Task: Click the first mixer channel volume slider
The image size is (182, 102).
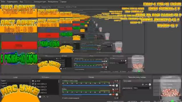Action: [x=87, y=86]
